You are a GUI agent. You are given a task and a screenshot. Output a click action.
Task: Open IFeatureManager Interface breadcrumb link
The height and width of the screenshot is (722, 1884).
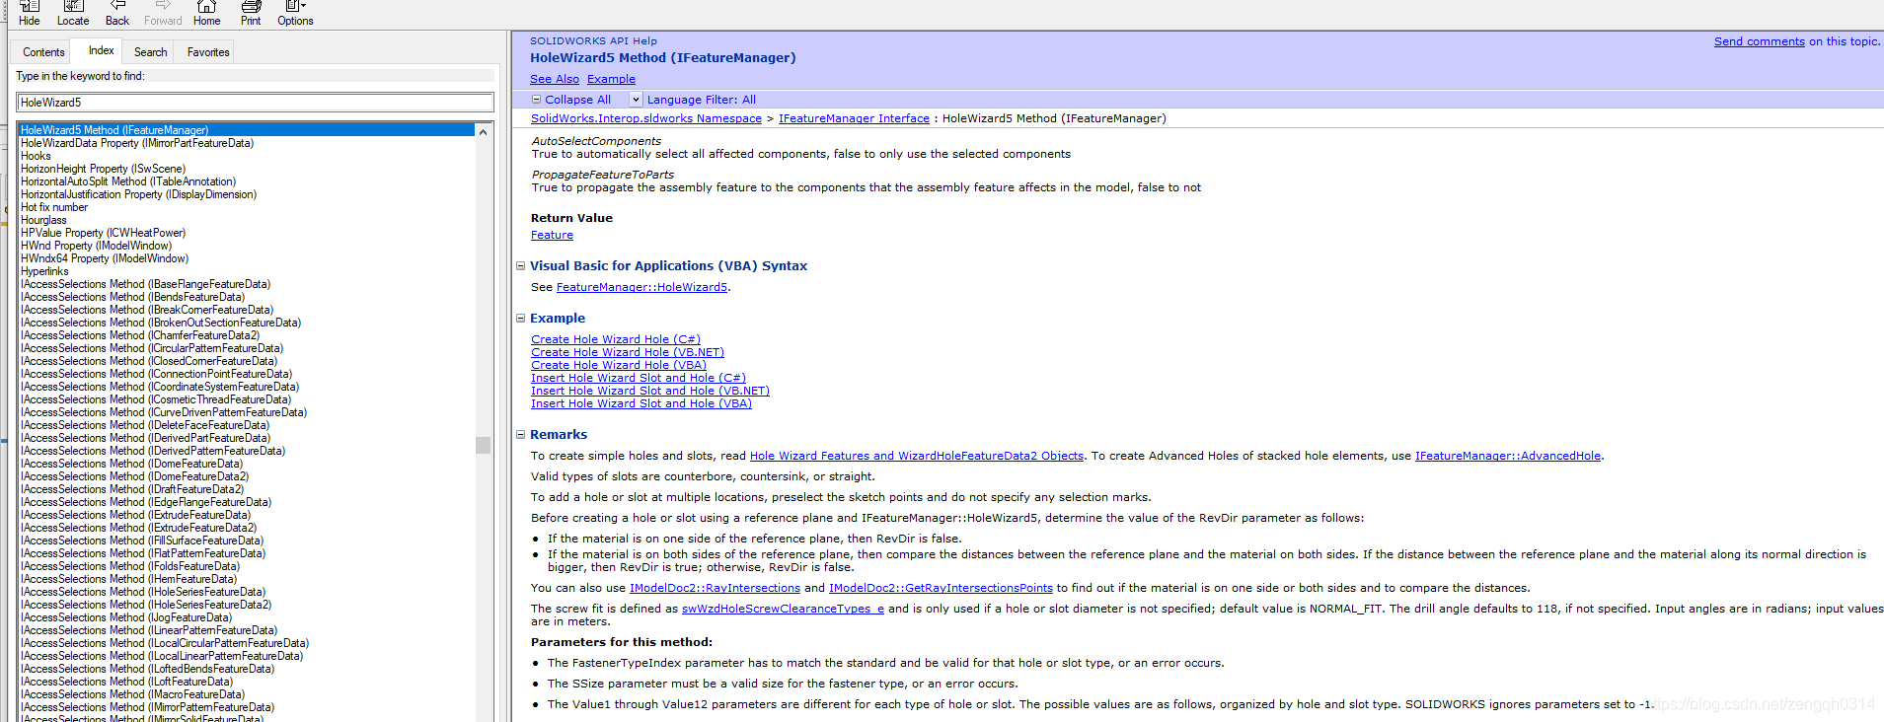(854, 118)
